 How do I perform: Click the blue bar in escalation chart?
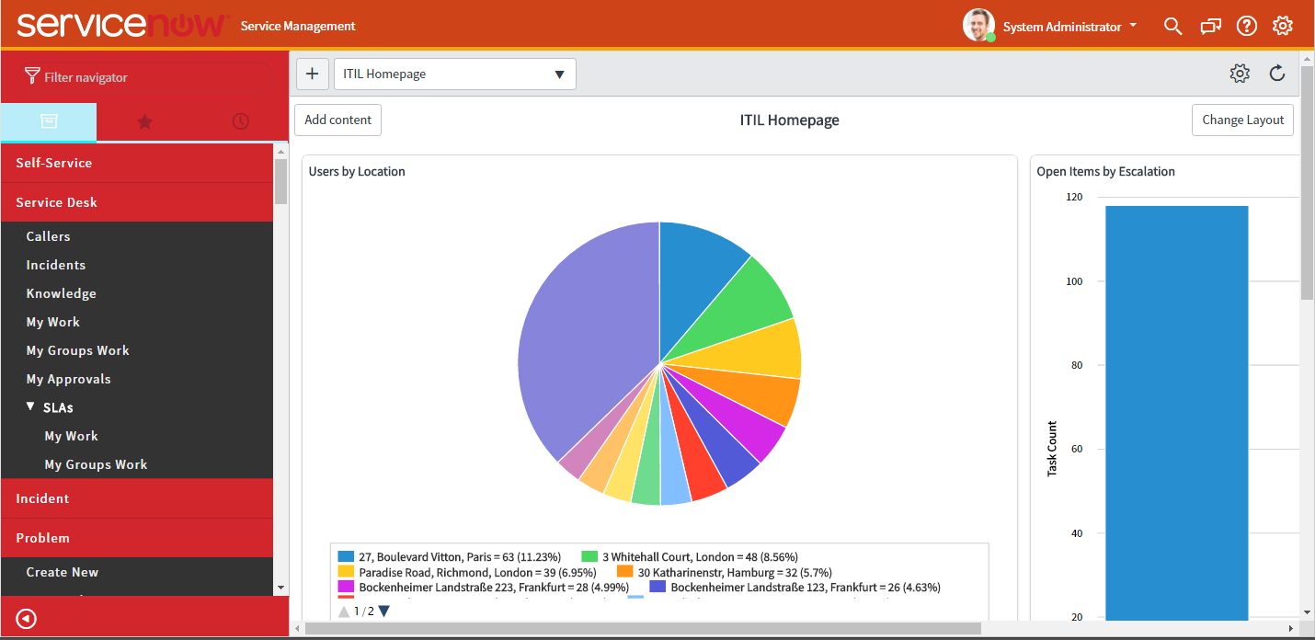pyautogui.click(x=1176, y=412)
